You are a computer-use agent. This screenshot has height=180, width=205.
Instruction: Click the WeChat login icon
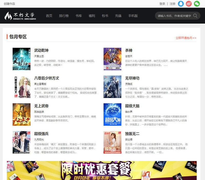pos(197,4)
